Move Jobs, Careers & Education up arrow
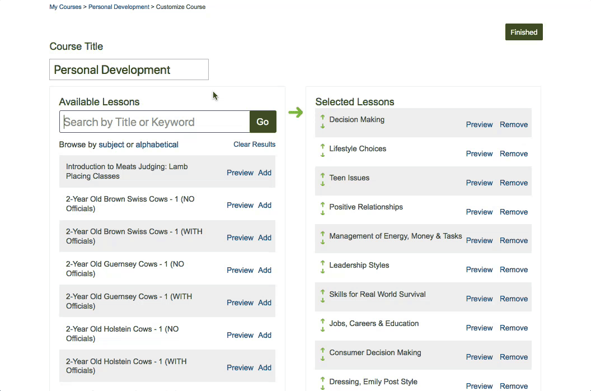The image size is (591, 391). click(x=322, y=321)
